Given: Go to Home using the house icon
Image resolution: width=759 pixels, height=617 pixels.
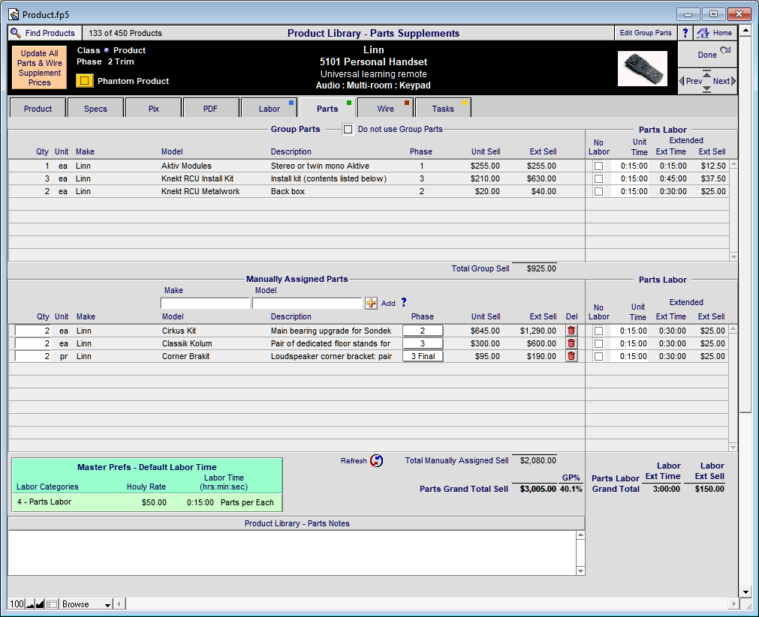Looking at the screenshot, I should tap(703, 33).
